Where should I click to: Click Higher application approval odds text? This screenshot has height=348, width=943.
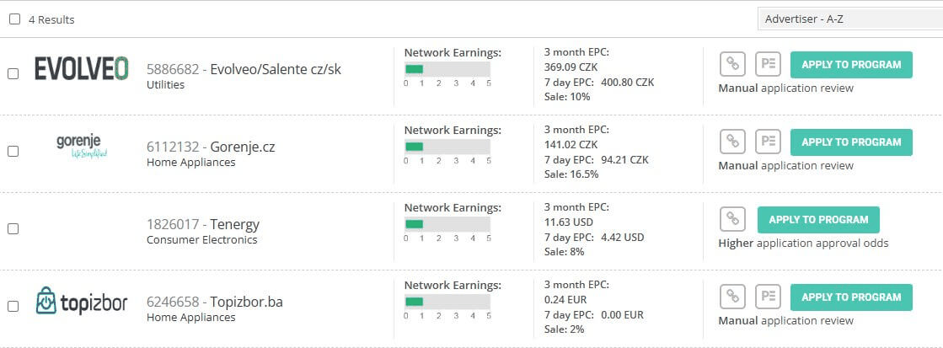click(803, 244)
